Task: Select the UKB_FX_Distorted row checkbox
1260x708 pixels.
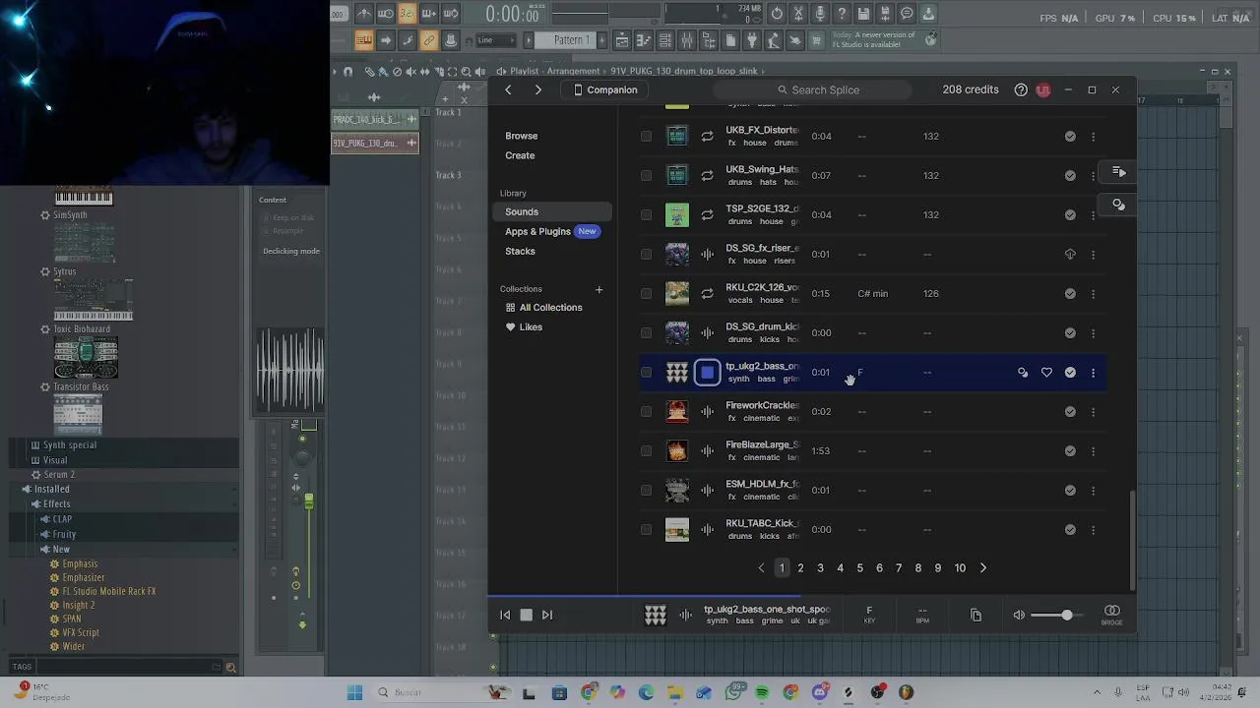Action: click(x=646, y=136)
